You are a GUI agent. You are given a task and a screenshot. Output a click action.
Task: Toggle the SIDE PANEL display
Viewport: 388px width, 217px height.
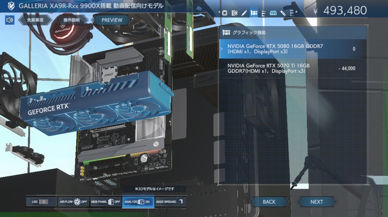pos(106,202)
